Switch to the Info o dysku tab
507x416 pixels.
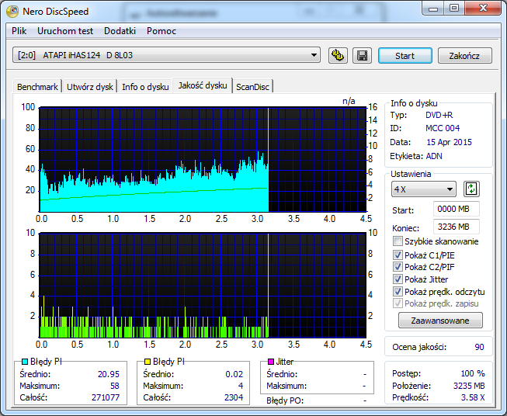[x=145, y=87]
